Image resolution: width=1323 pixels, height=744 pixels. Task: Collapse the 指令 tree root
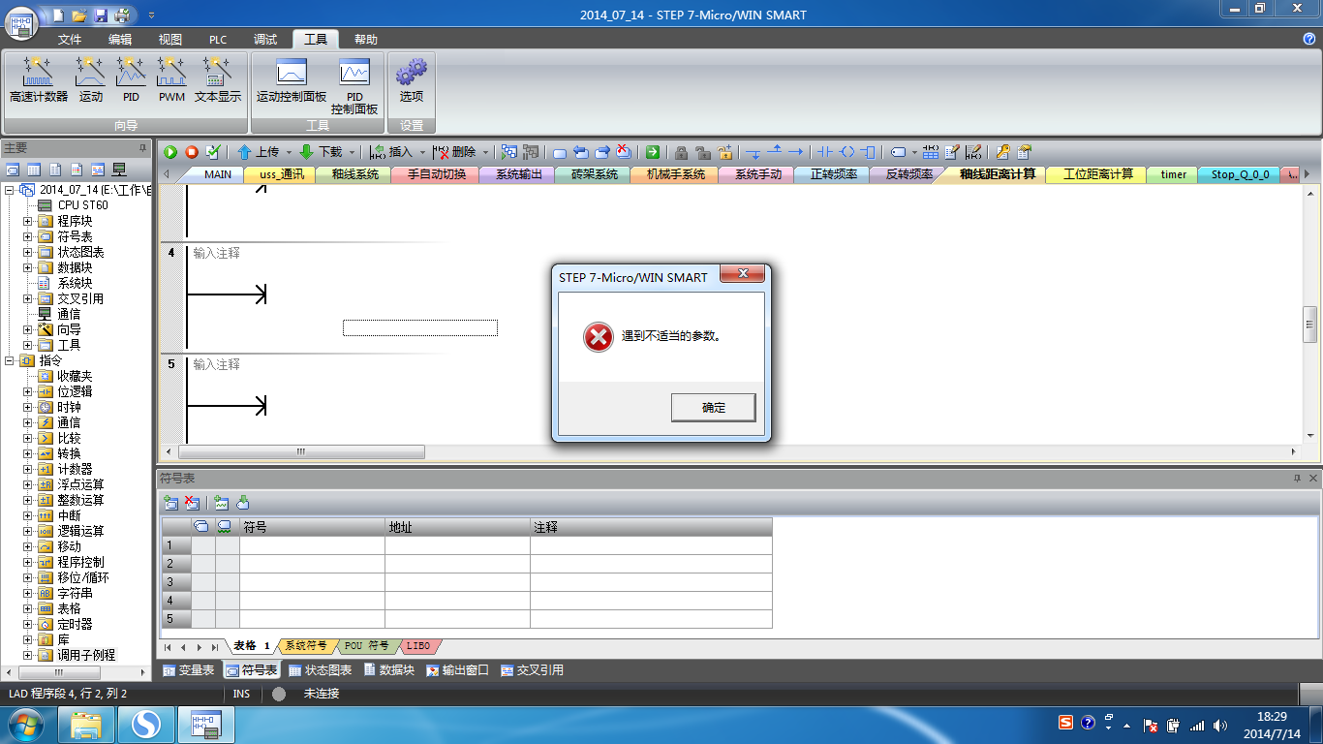[9, 360]
